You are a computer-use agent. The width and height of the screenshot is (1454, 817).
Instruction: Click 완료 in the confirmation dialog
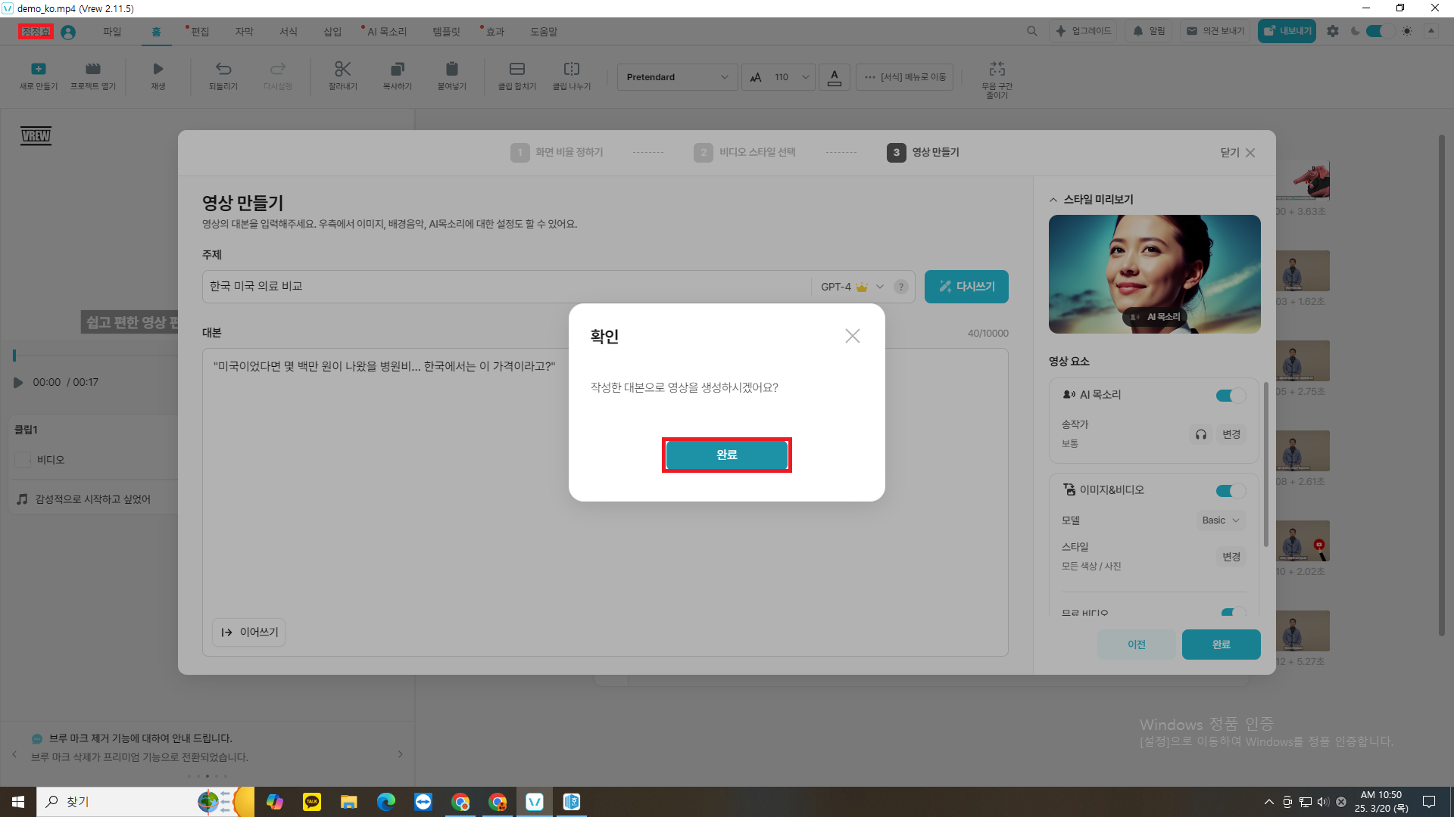pos(726,455)
